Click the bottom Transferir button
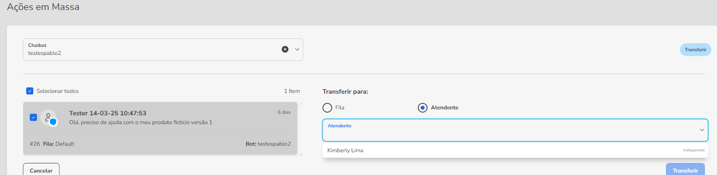The width and height of the screenshot is (717, 175). tap(685, 170)
